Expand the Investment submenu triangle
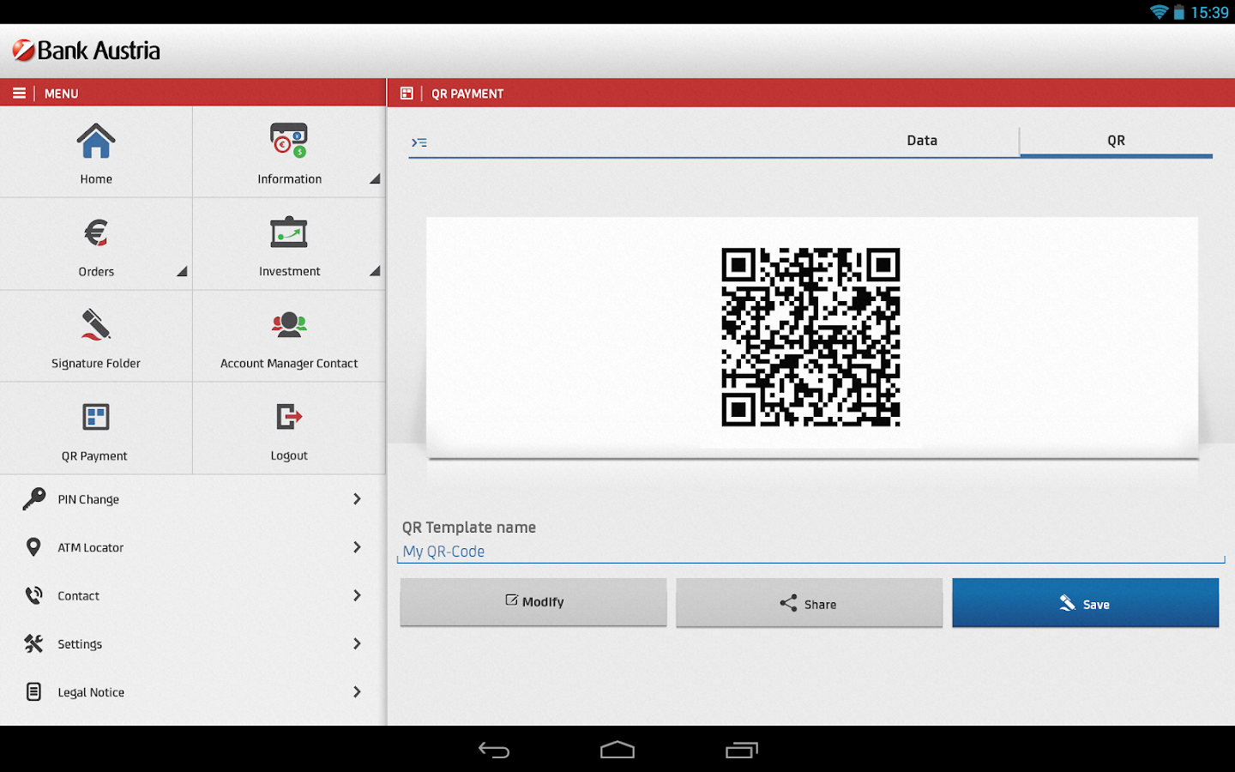The image size is (1235, 772). pyautogui.click(x=375, y=271)
